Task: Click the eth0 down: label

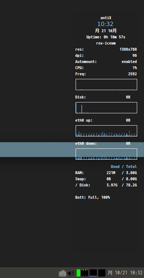Action: [x=86, y=143]
